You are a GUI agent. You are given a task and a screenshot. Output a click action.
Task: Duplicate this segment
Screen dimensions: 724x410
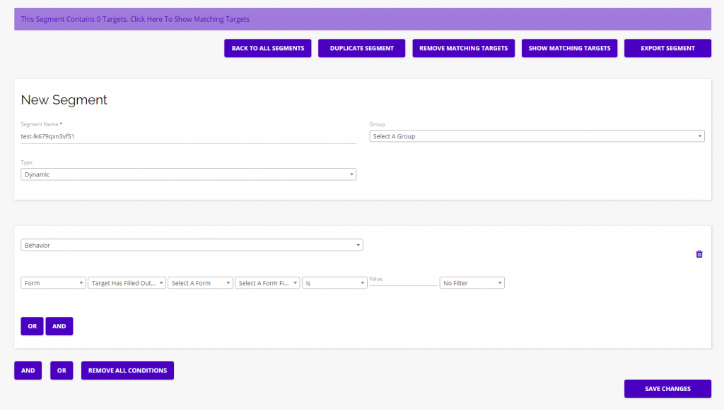tap(361, 48)
